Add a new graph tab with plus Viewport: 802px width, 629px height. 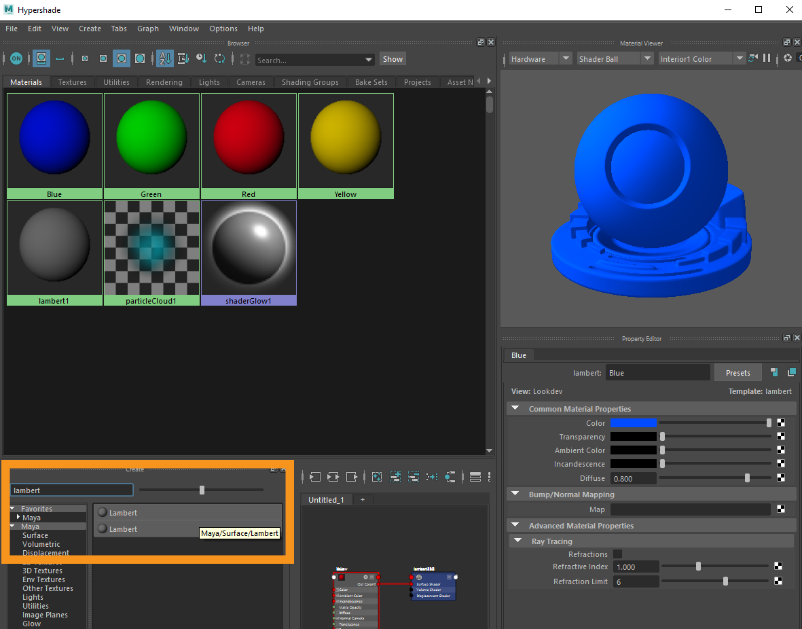pyautogui.click(x=363, y=499)
